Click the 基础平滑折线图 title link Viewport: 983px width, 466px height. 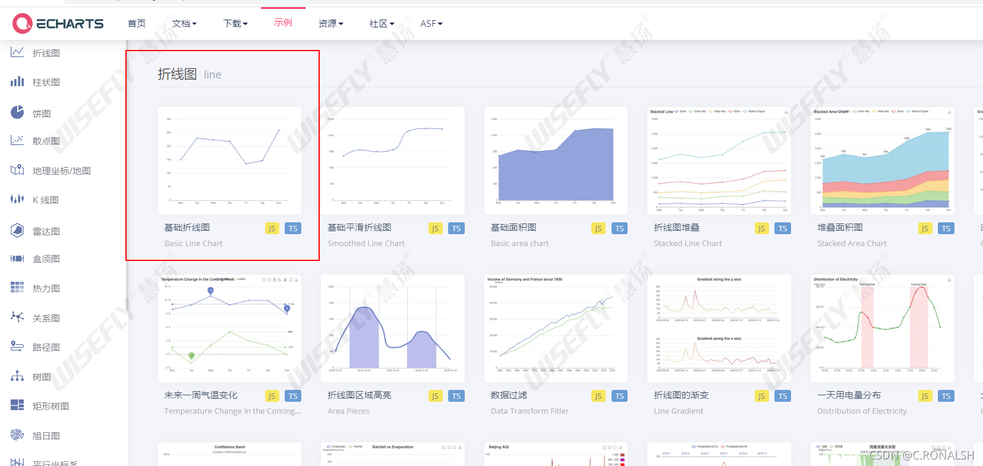tap(359, 228)
